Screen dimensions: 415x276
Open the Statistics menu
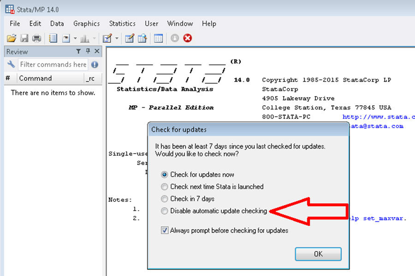(x=122, y=23)
